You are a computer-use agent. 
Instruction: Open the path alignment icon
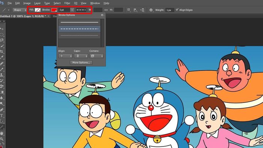(135, 10)
